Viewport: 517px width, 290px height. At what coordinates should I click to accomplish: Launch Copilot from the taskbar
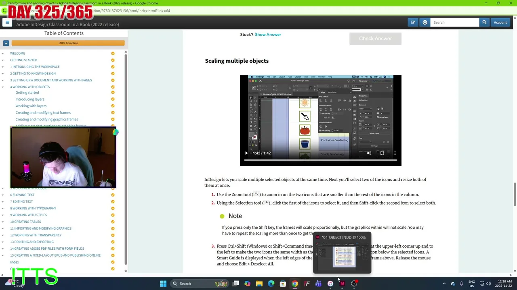(x=247, y=284)
